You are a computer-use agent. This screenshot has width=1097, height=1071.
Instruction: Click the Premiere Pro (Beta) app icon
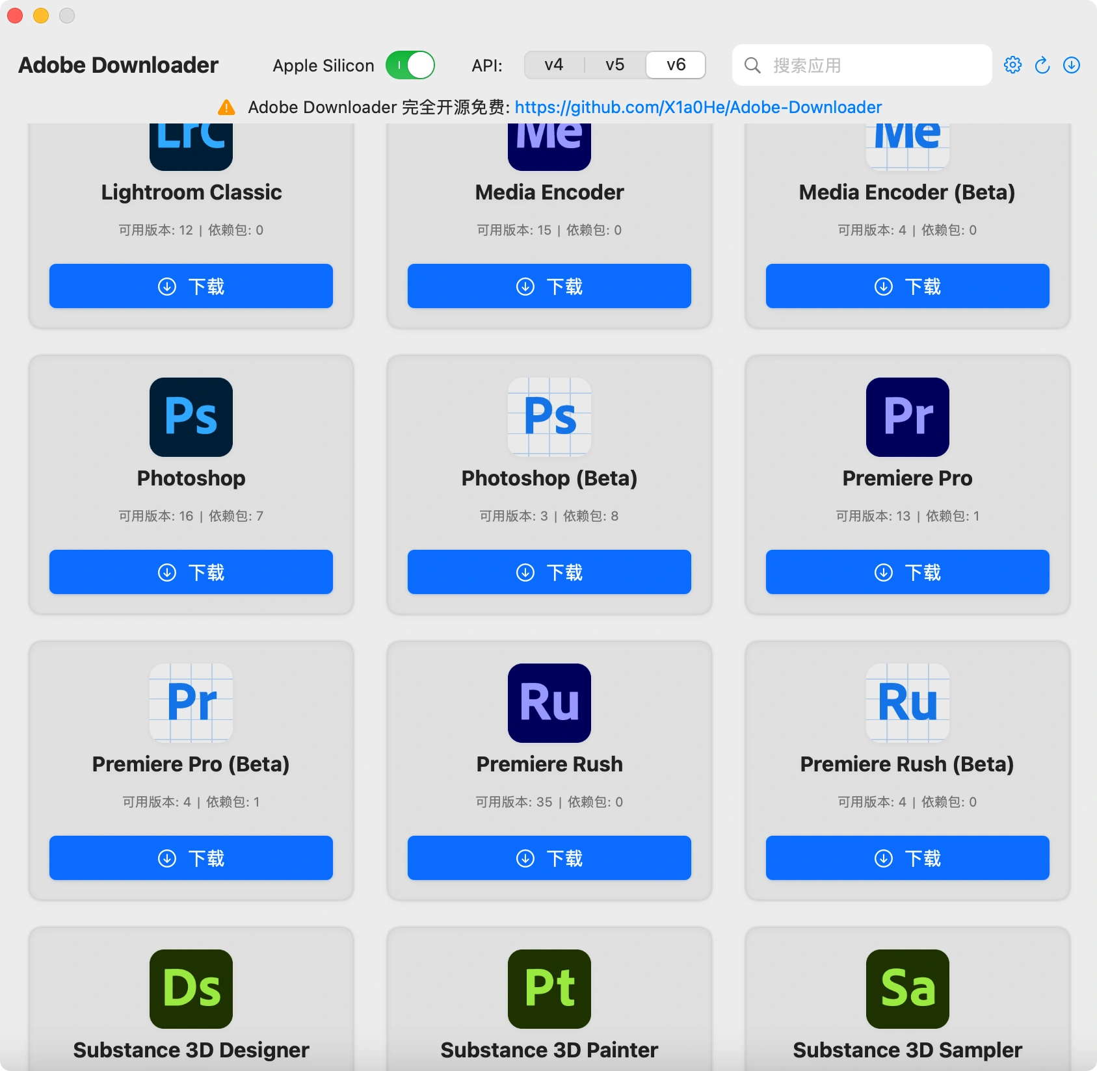coord(191,703)
